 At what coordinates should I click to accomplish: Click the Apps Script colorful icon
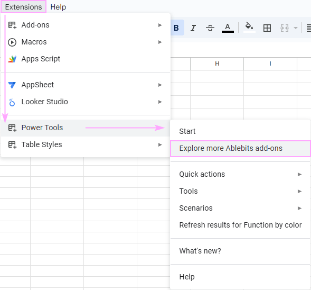[x=12, y=59]
